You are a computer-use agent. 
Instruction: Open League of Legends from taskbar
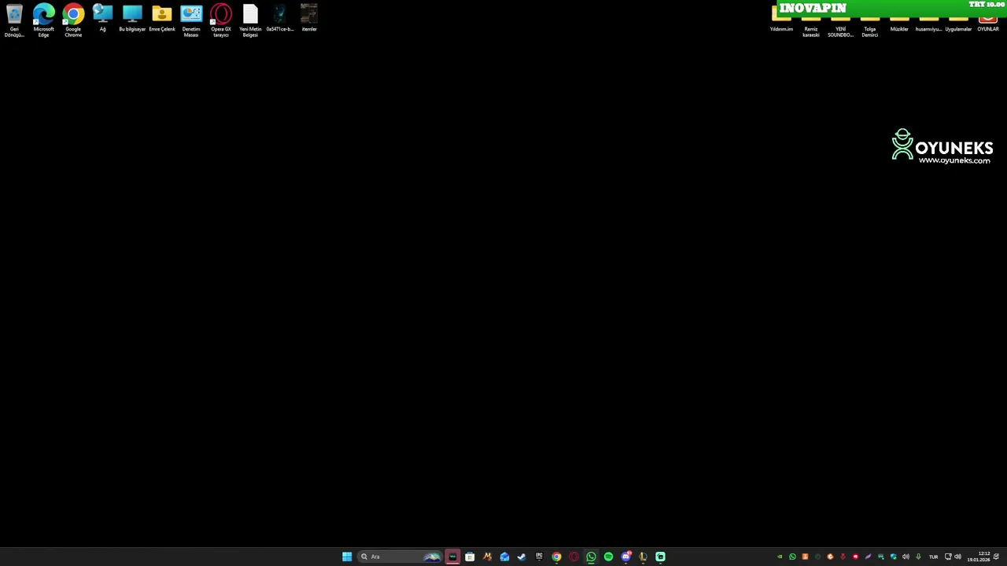click(x=643, y=557)
